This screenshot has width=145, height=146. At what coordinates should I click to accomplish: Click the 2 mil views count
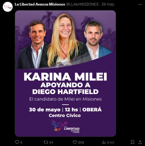coord(111,142)
